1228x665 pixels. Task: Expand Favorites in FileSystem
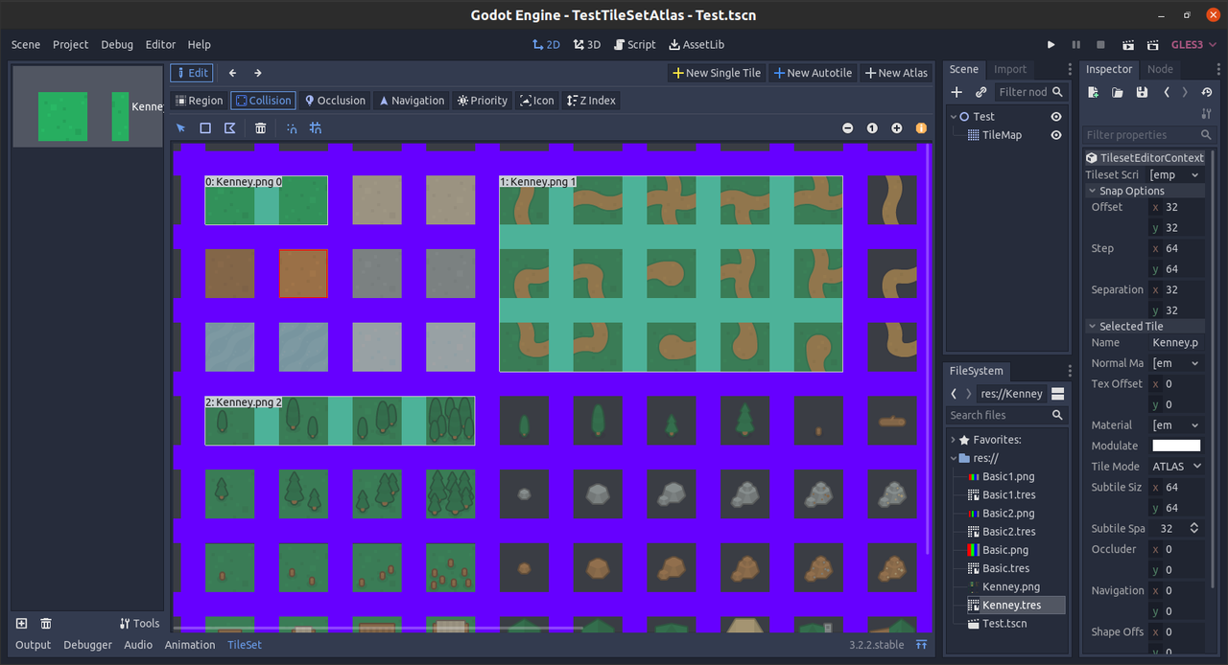953,440
